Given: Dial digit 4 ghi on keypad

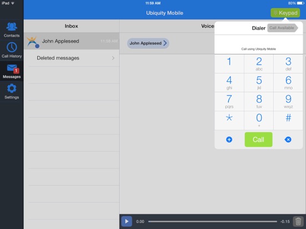Looking at the screenshot, I should [229, 83].
